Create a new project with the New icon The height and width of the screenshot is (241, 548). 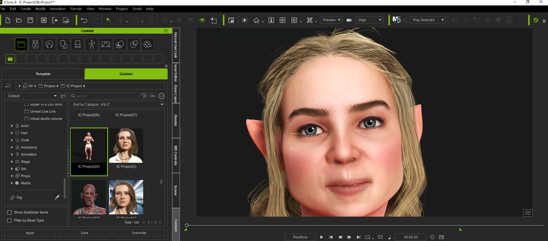(8, 20)
